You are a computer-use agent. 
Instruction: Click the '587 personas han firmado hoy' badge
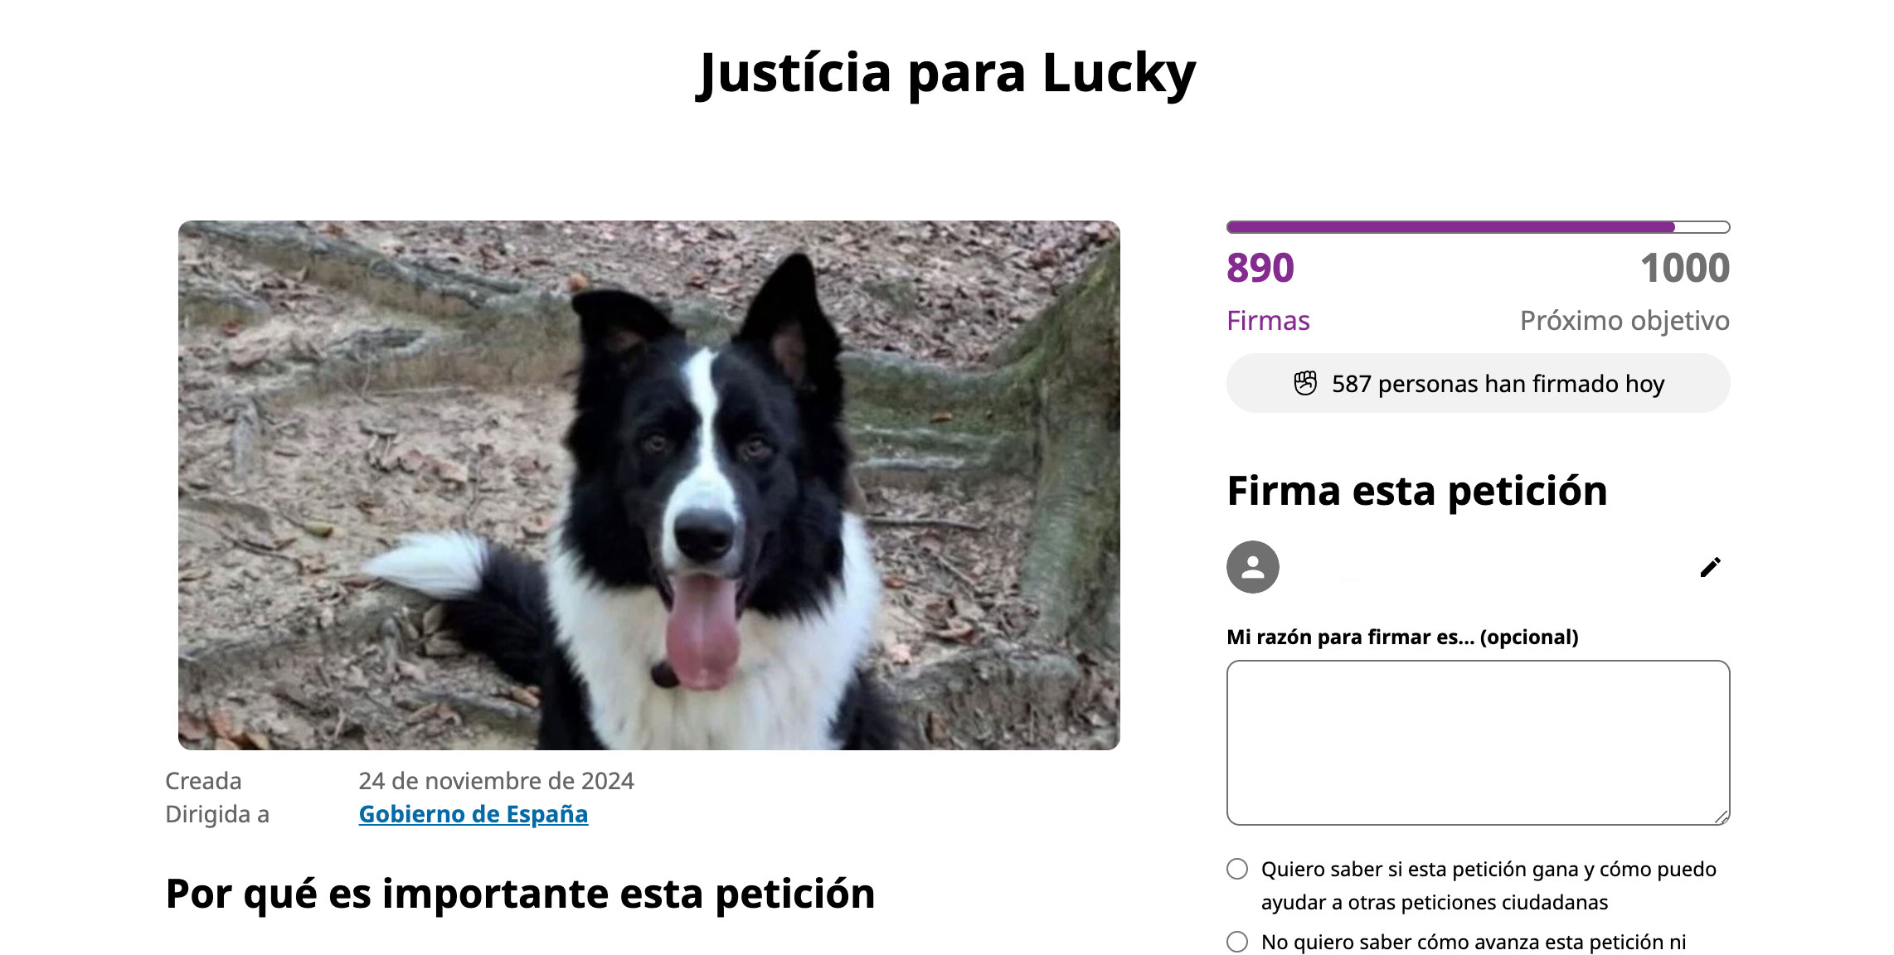1478,383
